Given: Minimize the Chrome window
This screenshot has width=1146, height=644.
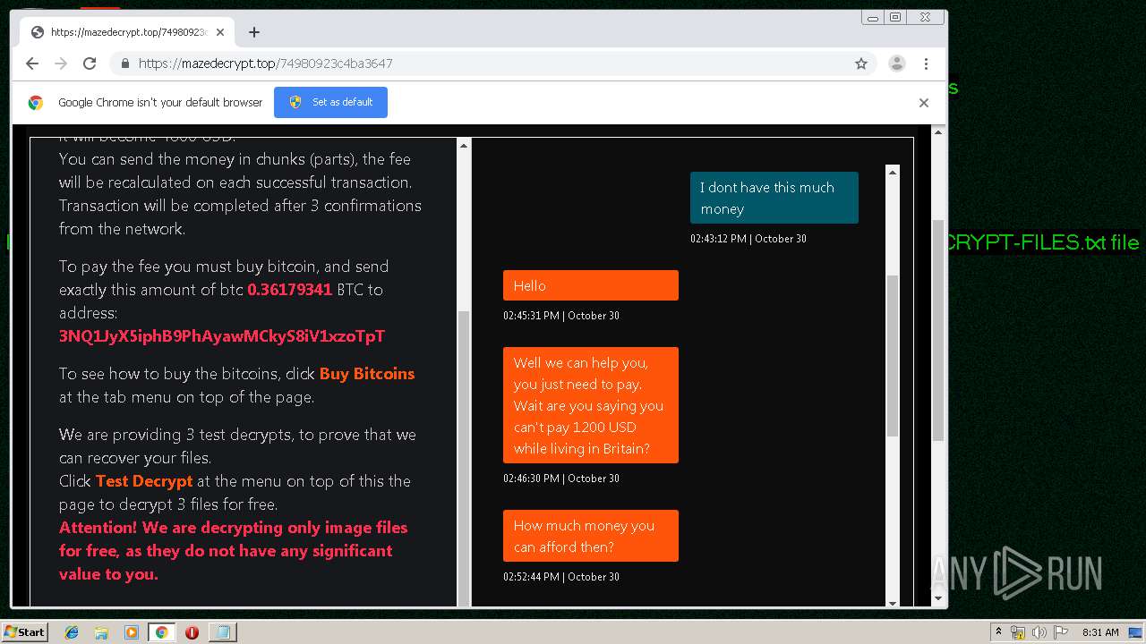Looking at the screenshot, I should point(873,17).
